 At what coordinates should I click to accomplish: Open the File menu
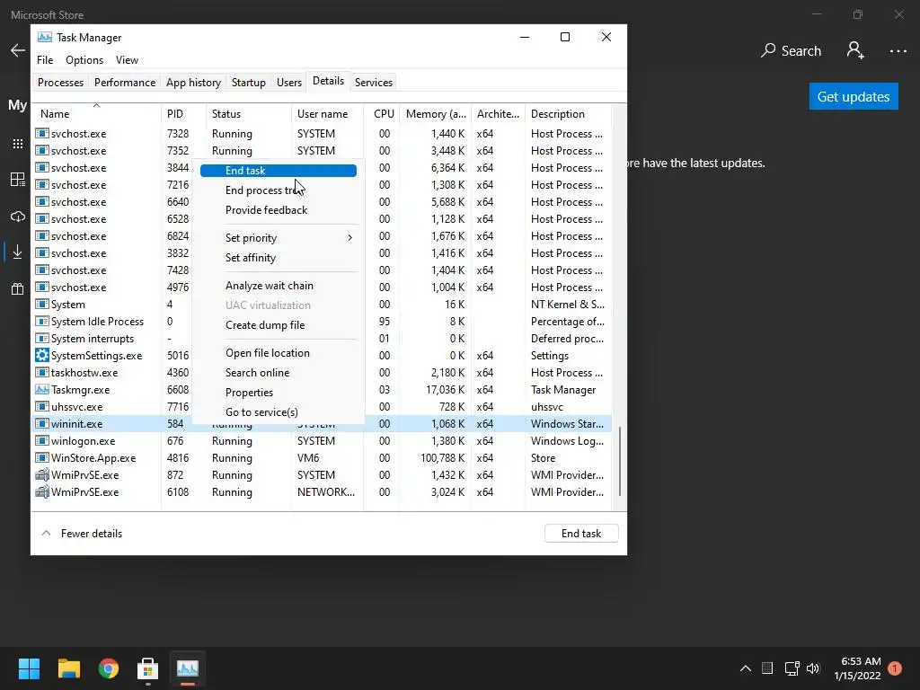tap(45, 60)
